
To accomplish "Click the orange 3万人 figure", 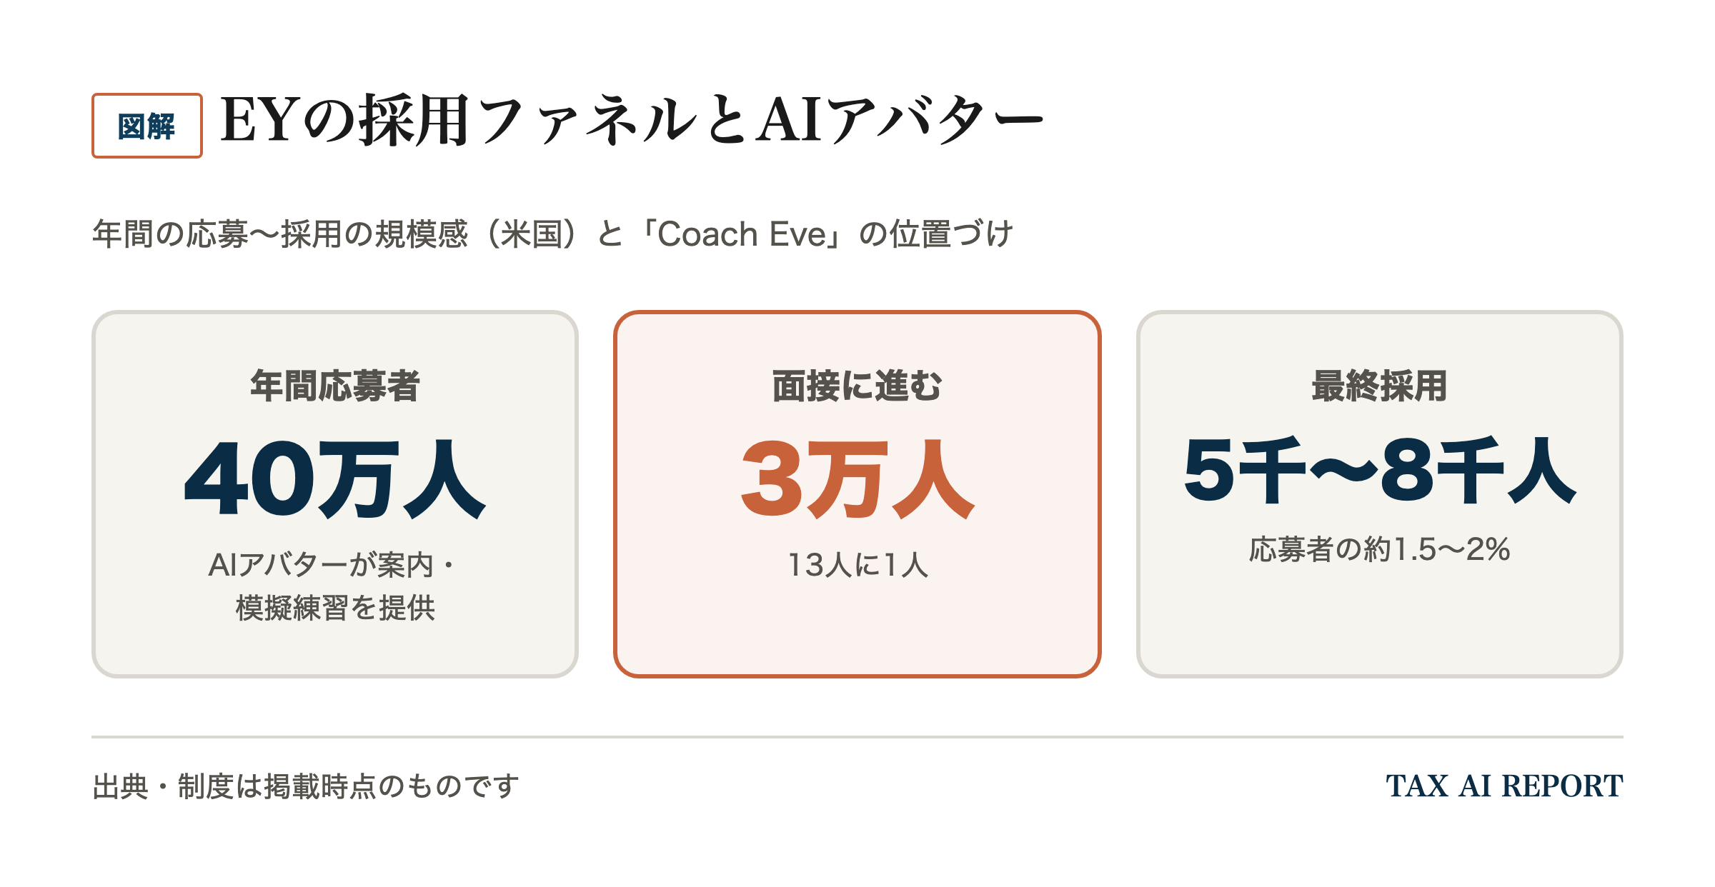I will click(x=857, y=478).
